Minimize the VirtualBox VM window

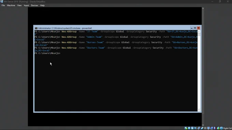(x=212, y=1)
